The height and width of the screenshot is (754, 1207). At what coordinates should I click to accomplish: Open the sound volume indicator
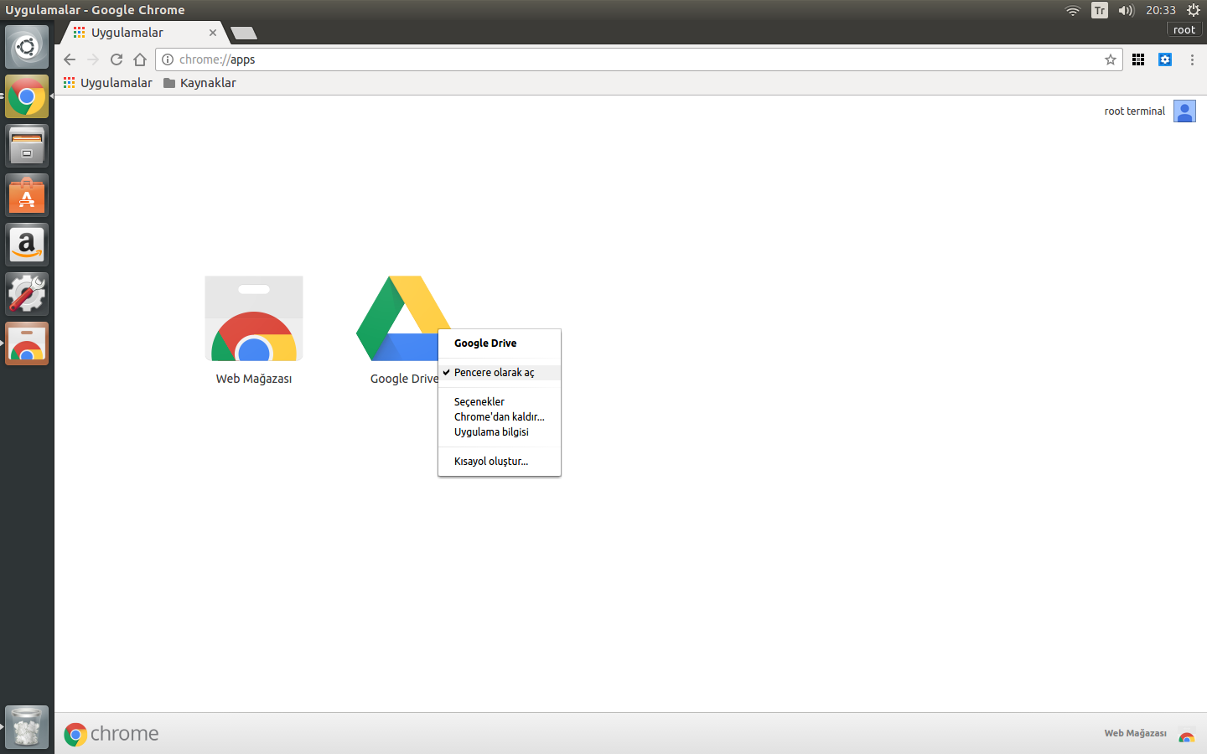pos(1126,10)
